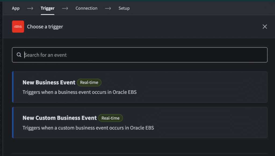This screenshot has width=275, height=156.
Task: Click blue accent bar of New Custom Business Event card
Action: click(x=13, y=123)
